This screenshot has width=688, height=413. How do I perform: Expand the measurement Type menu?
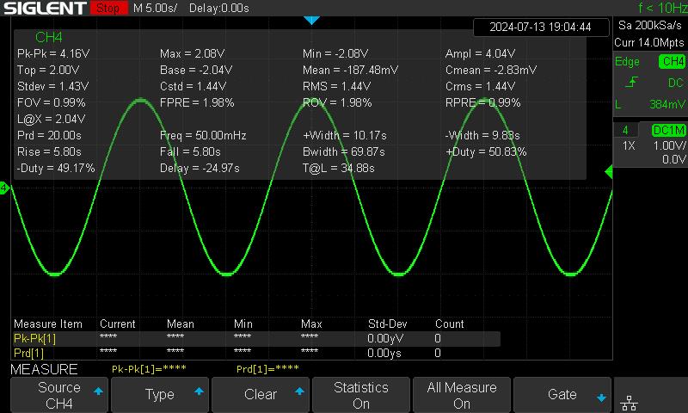coord(160,395)
